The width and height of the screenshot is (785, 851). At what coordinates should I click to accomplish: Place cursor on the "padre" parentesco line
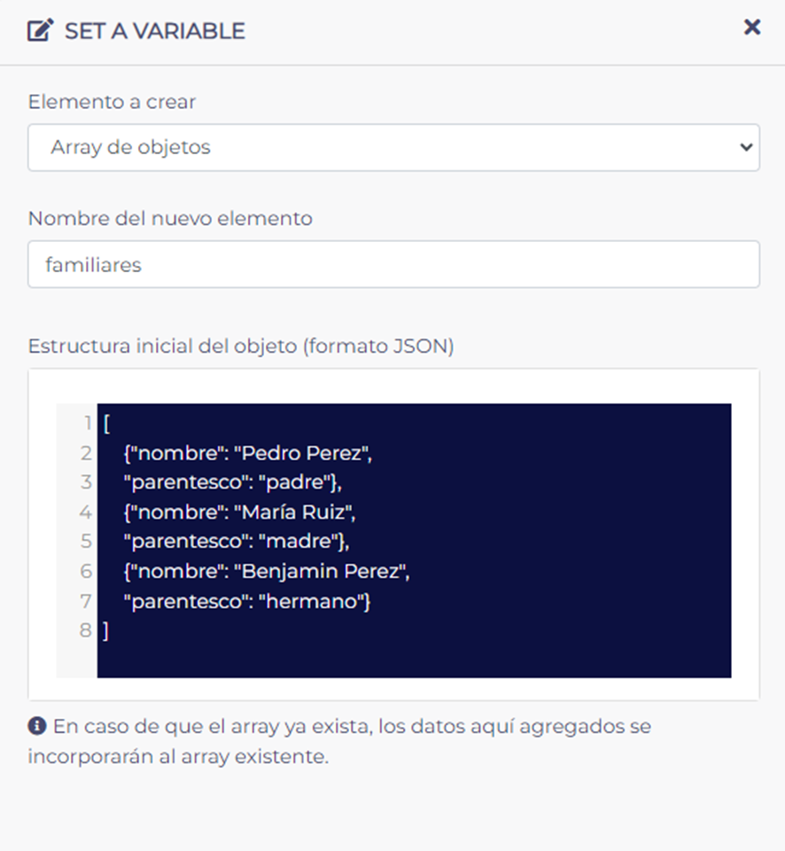click(234, 483)
